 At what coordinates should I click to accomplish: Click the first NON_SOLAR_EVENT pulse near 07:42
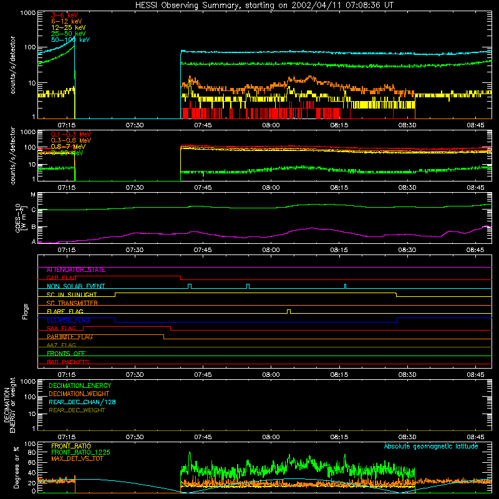pyautogui.click(x=190, y=286)
